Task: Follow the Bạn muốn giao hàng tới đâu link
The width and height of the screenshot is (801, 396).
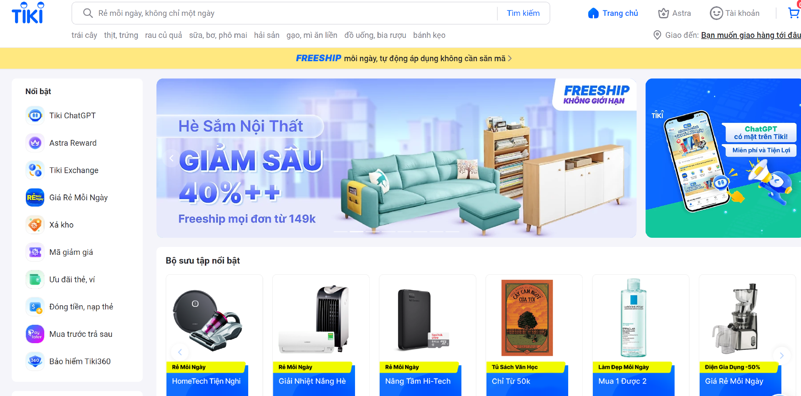Action: pos(751,35)
